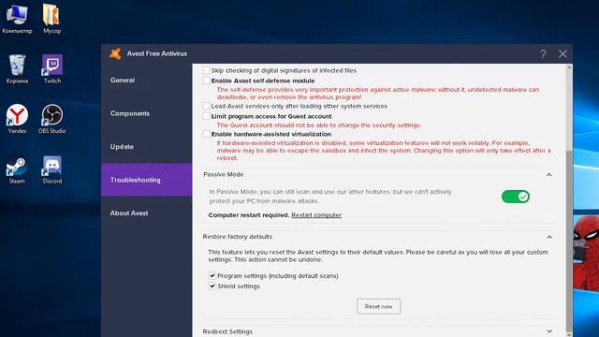
Task: Open the Мусор folder on desktop
Action: tap(51, 19)
